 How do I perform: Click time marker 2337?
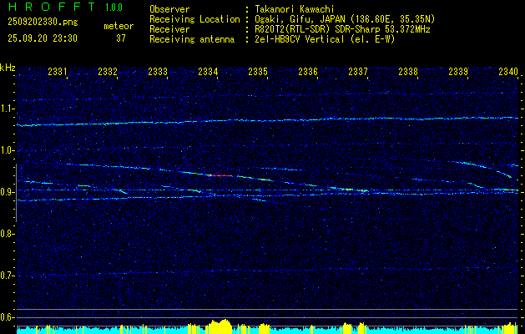pos(358,71)
